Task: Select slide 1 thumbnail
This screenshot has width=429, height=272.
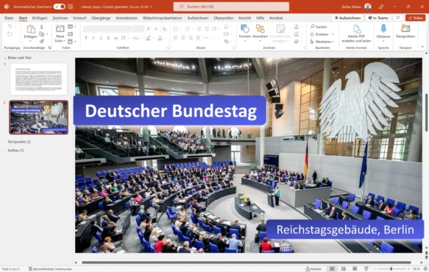Action: (x=38, y=78)
